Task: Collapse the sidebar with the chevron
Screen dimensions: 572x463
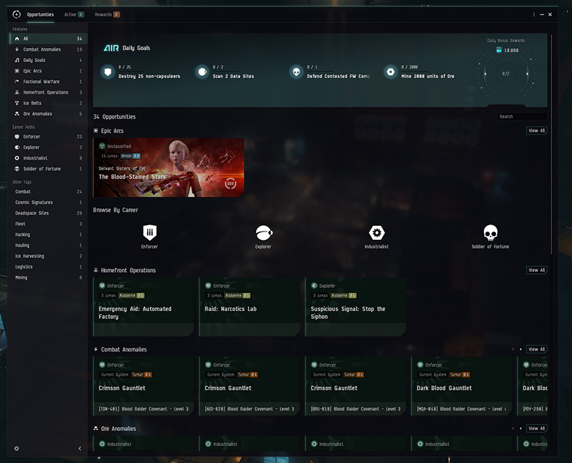Action: point(80,449)
